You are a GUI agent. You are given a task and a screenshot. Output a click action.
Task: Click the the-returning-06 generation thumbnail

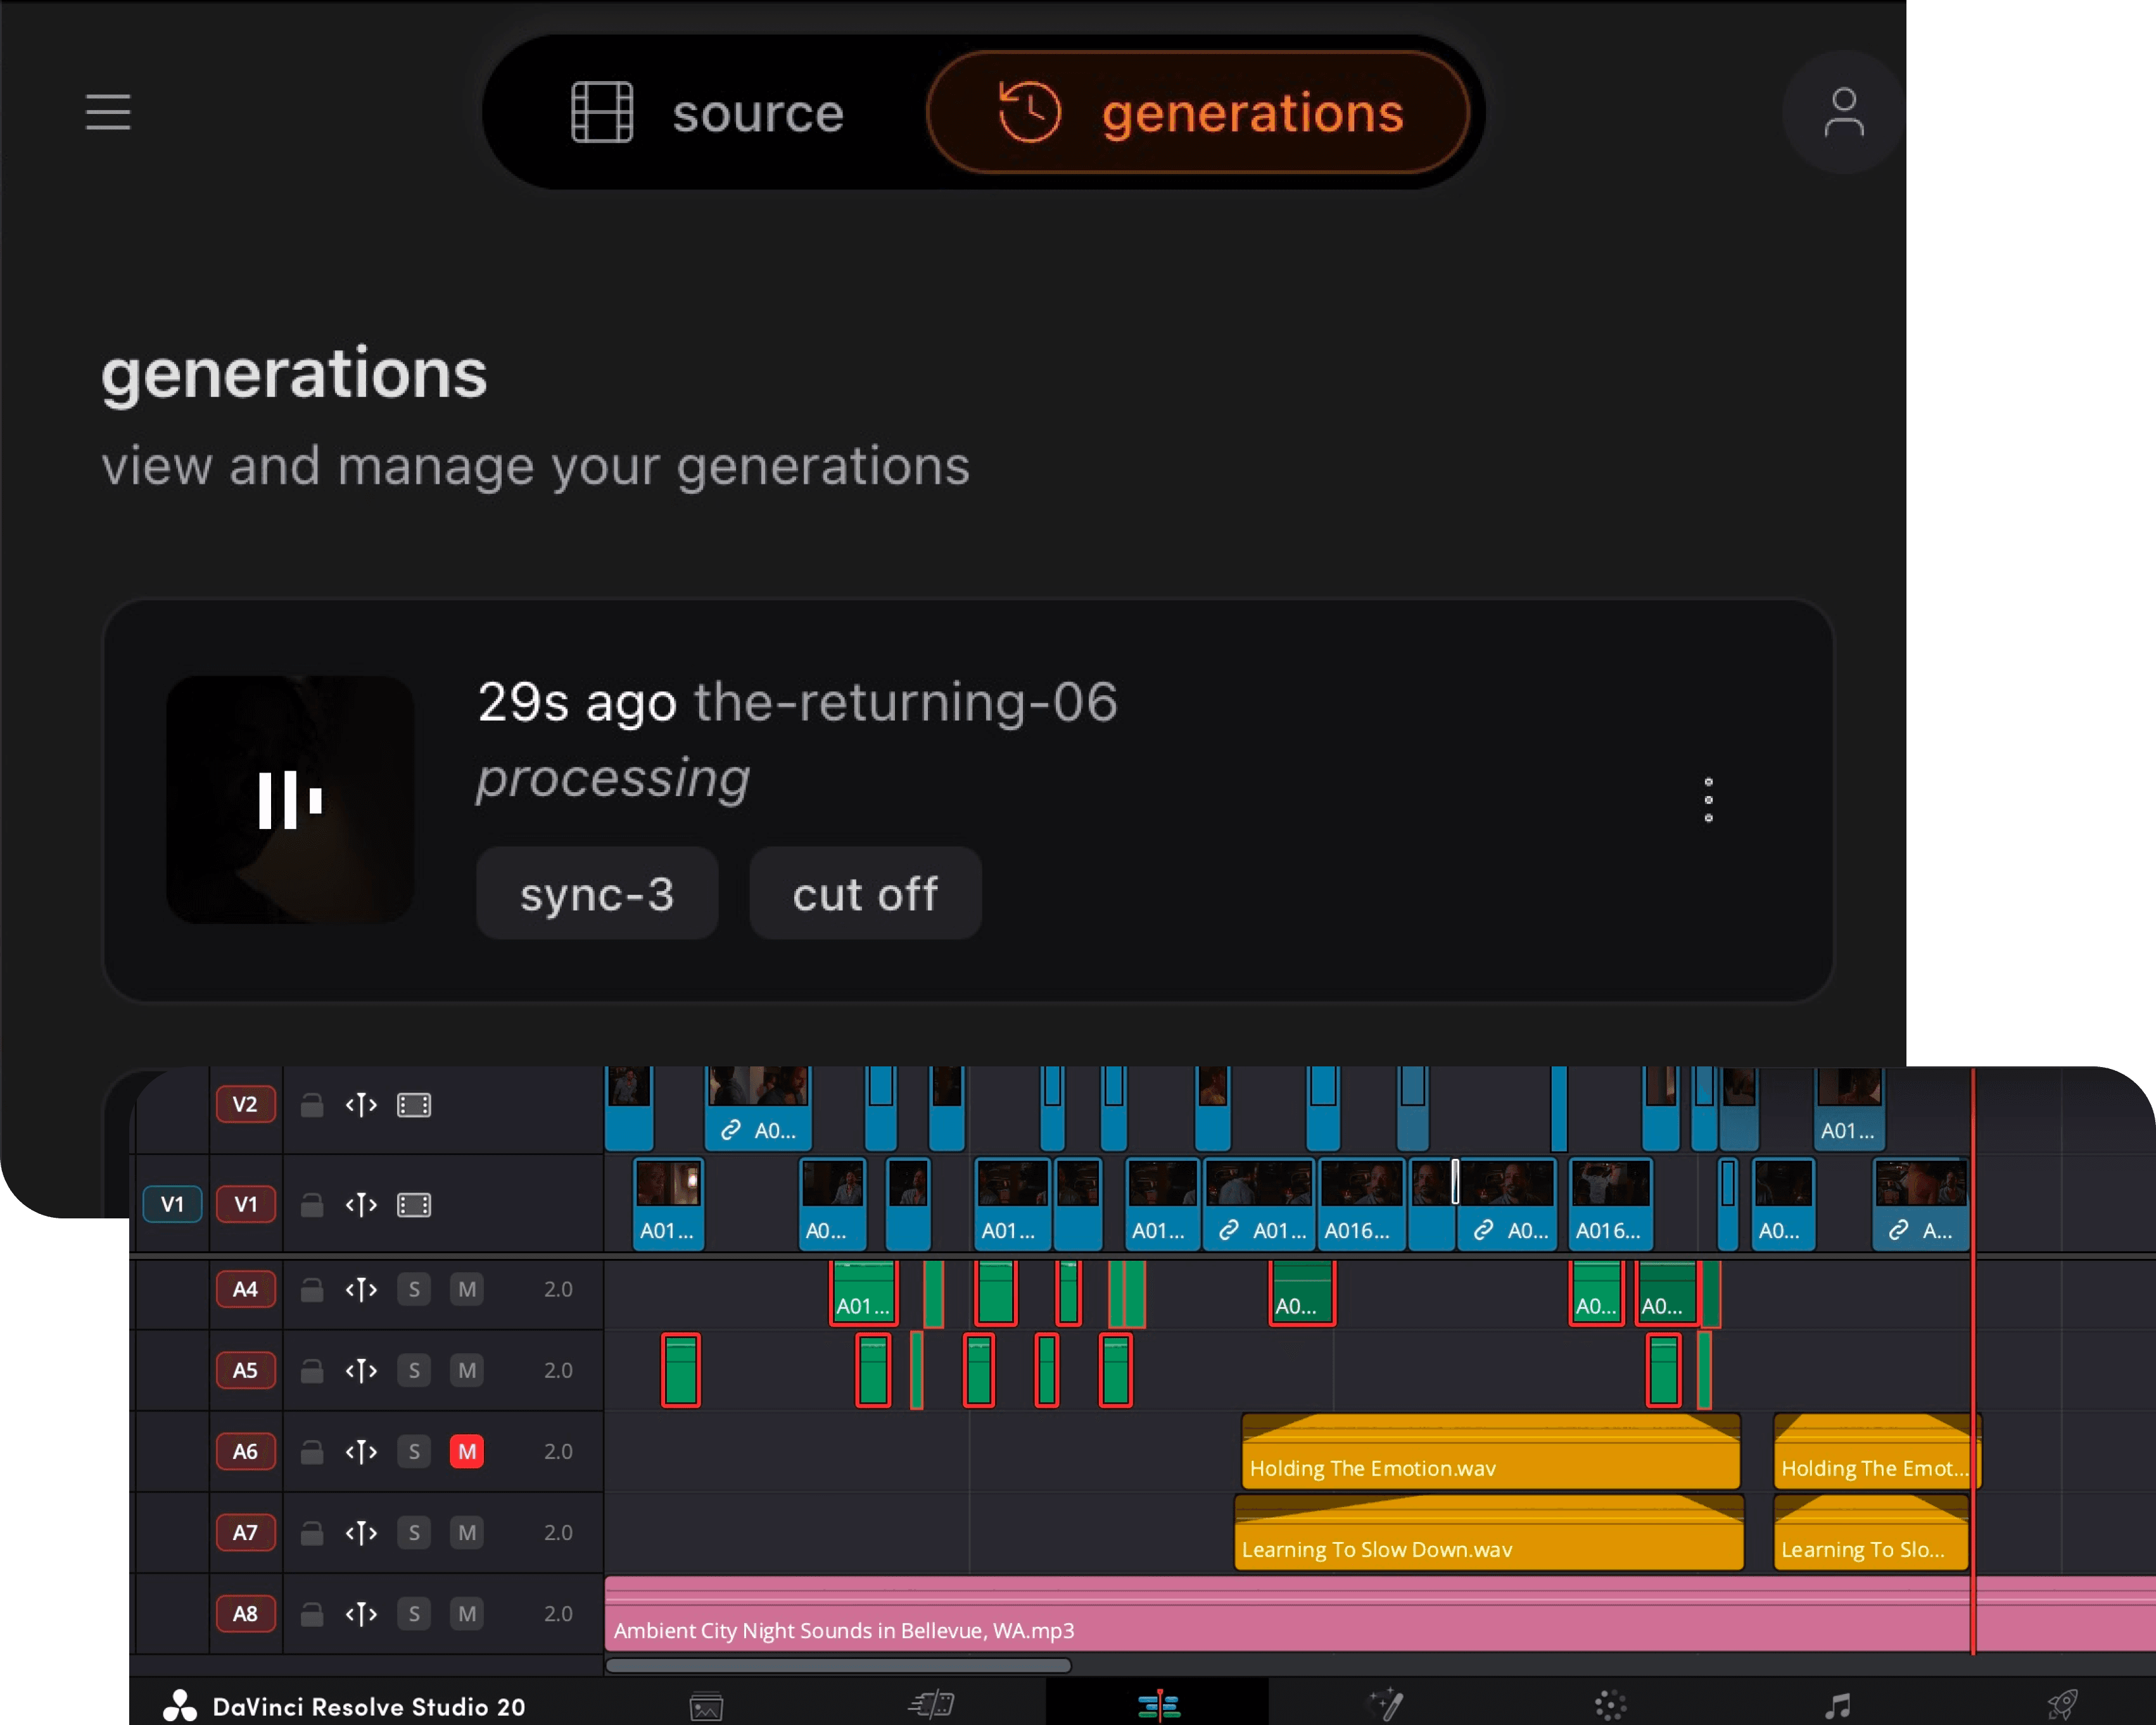pyautogui.click(x=290, y=800)
